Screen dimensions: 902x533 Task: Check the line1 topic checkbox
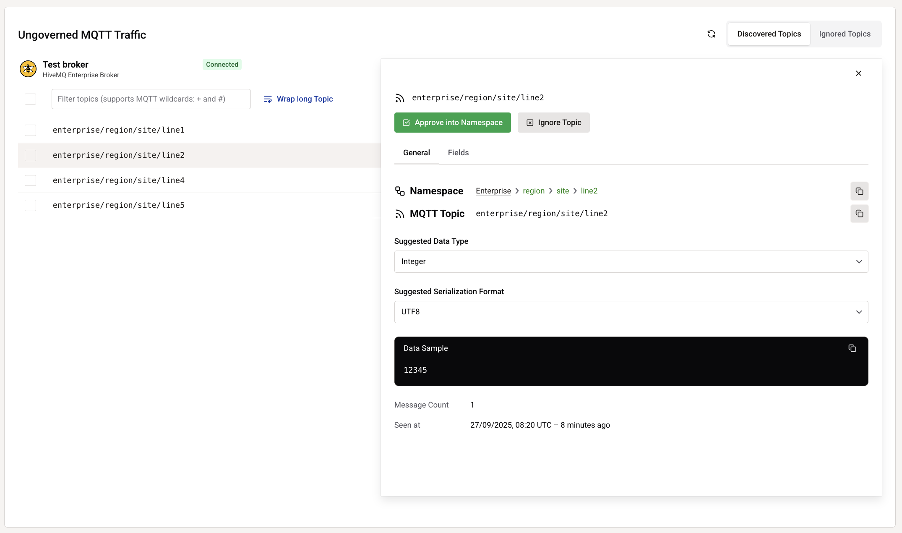(30, 130)
